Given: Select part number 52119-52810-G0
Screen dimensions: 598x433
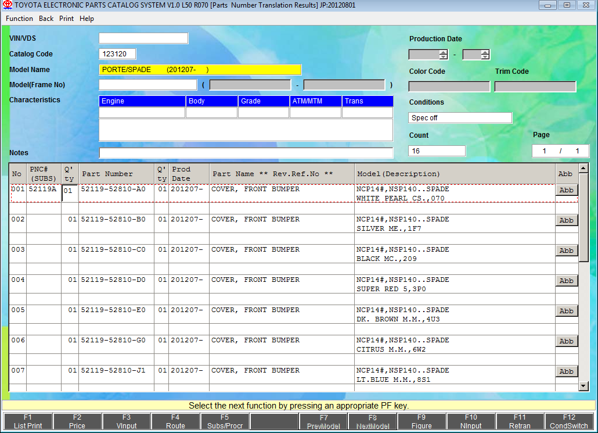Looking at the screenshot, I should click(x=113, y=340).
